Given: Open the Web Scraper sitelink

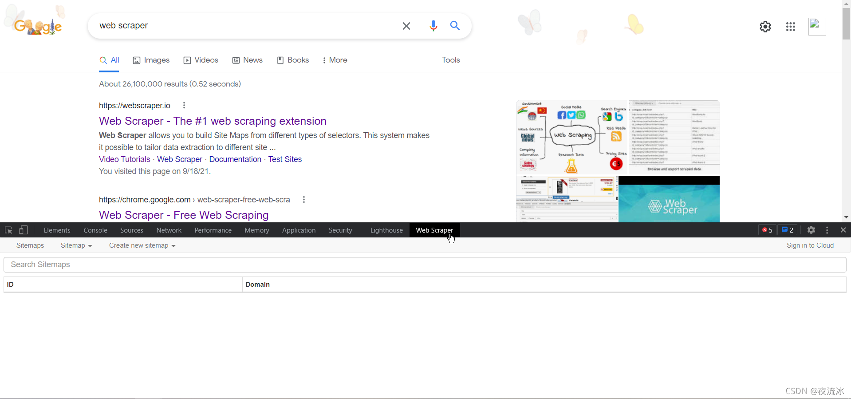Looking at the screenshot, I should (180, 159).
